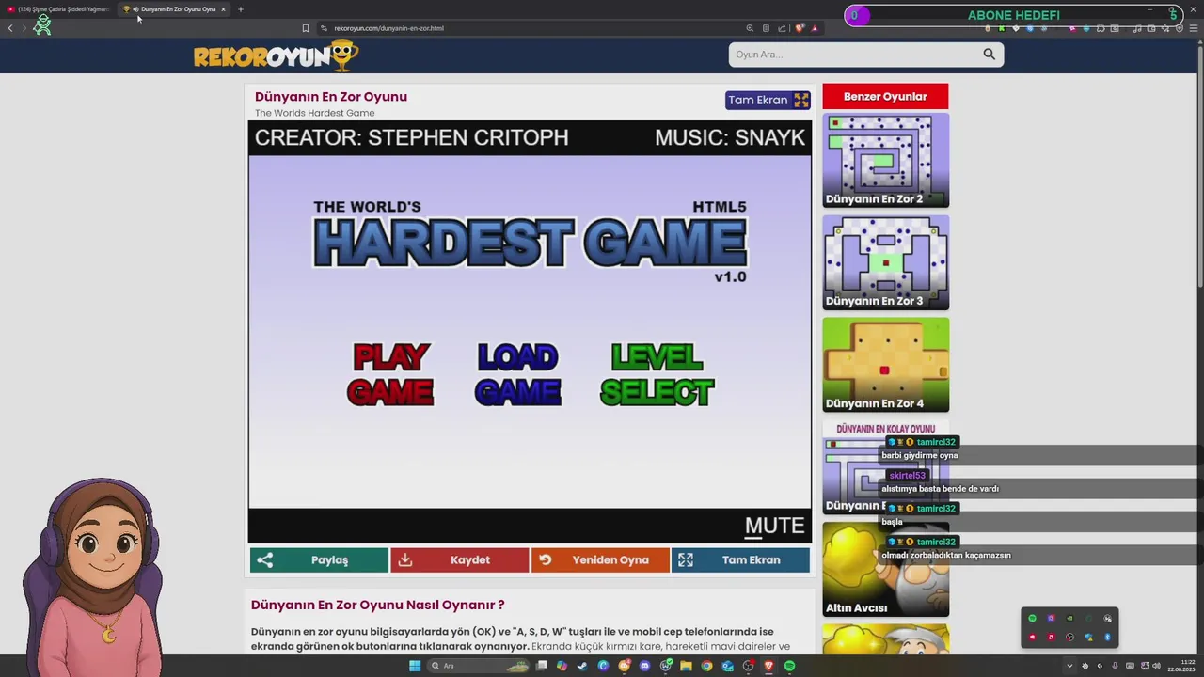Click the zoom magnifier icon in address bar
Screen dimensions: 1204x677
tap(750, 28)
